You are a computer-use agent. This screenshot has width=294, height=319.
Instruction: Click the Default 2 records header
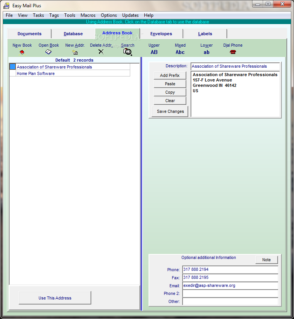(74, 60)
